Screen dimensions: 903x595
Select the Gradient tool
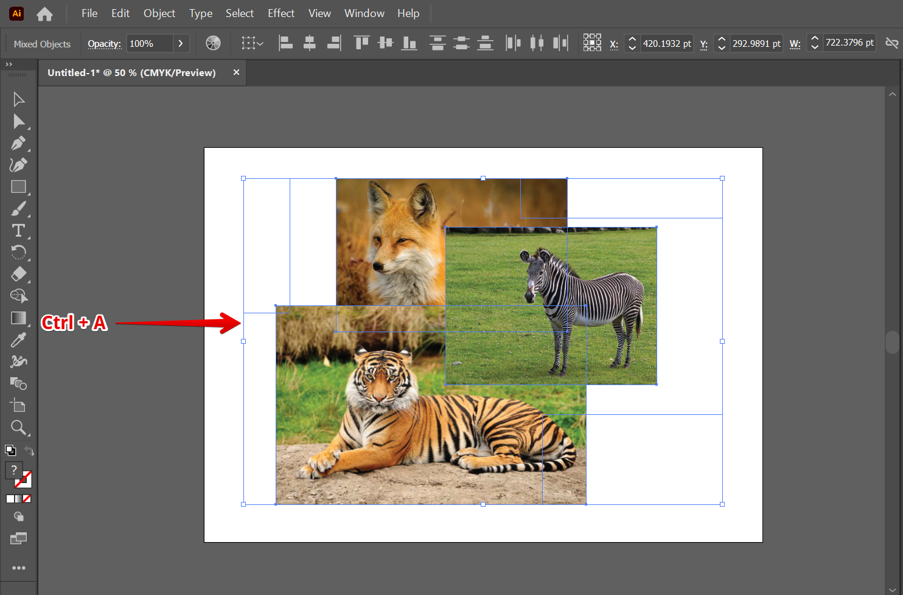point(18,318)
